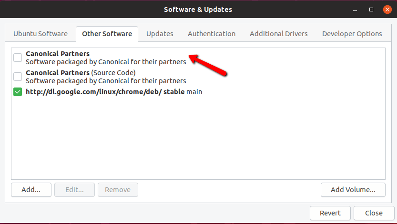Maximize the Software & Updates window
This screenshot has width=397, height=224.
point(371,10)
